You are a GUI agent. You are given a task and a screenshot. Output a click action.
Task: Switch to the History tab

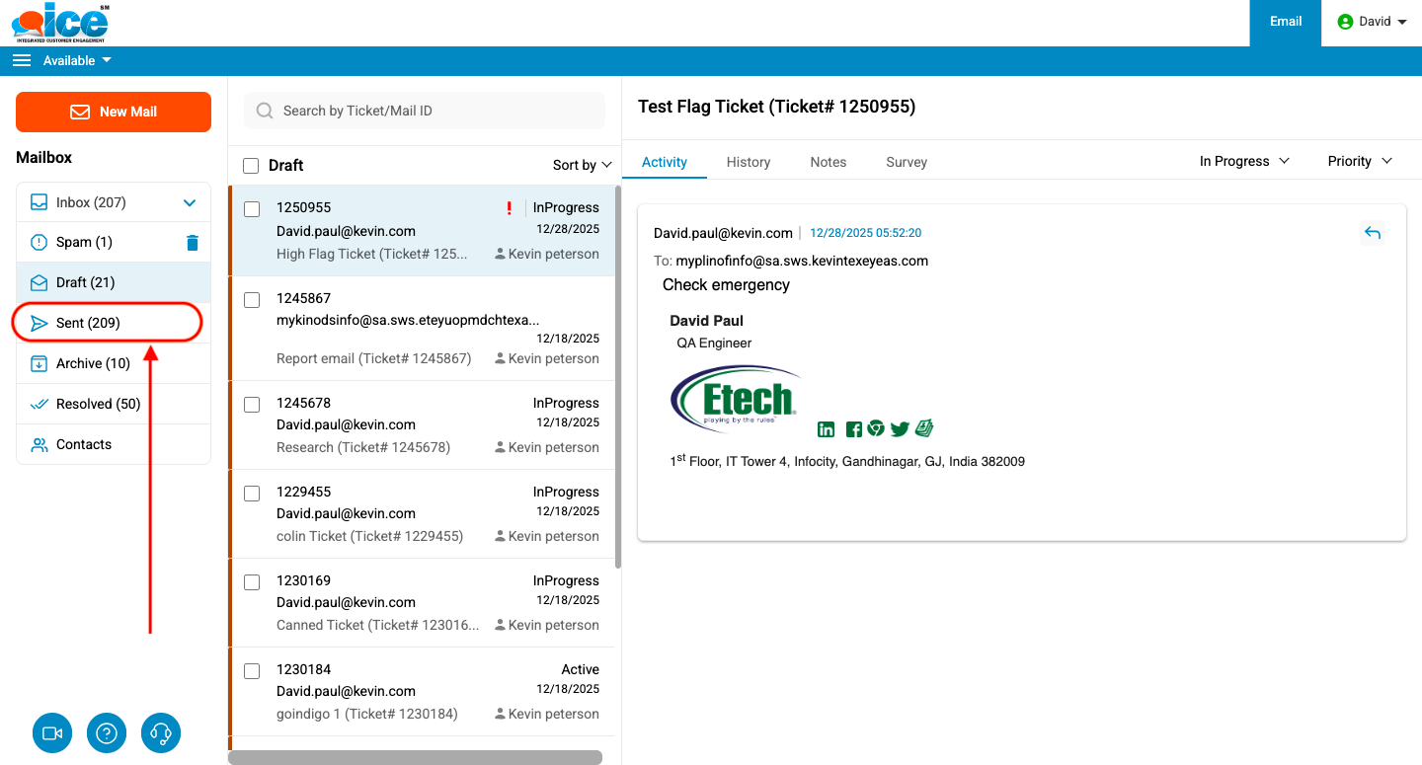click(x=748, y=162)
